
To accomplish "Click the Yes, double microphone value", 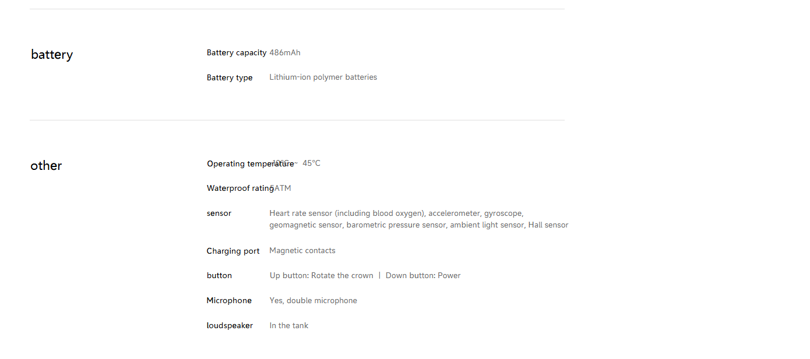I will (x=314, y=301).
